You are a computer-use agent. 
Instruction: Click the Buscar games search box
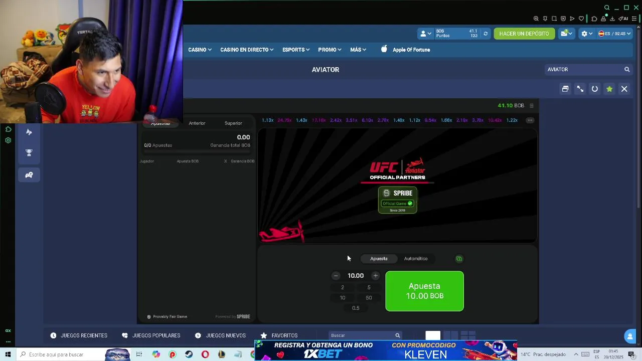[x=365, y=335]
